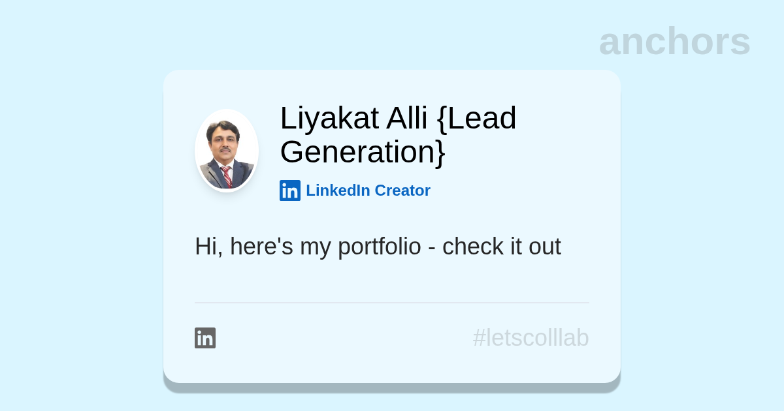Image resolution: width=784 pixels, height=411 pixels.
Task: Click the phrase check it out
Action: tap(502, 247)
